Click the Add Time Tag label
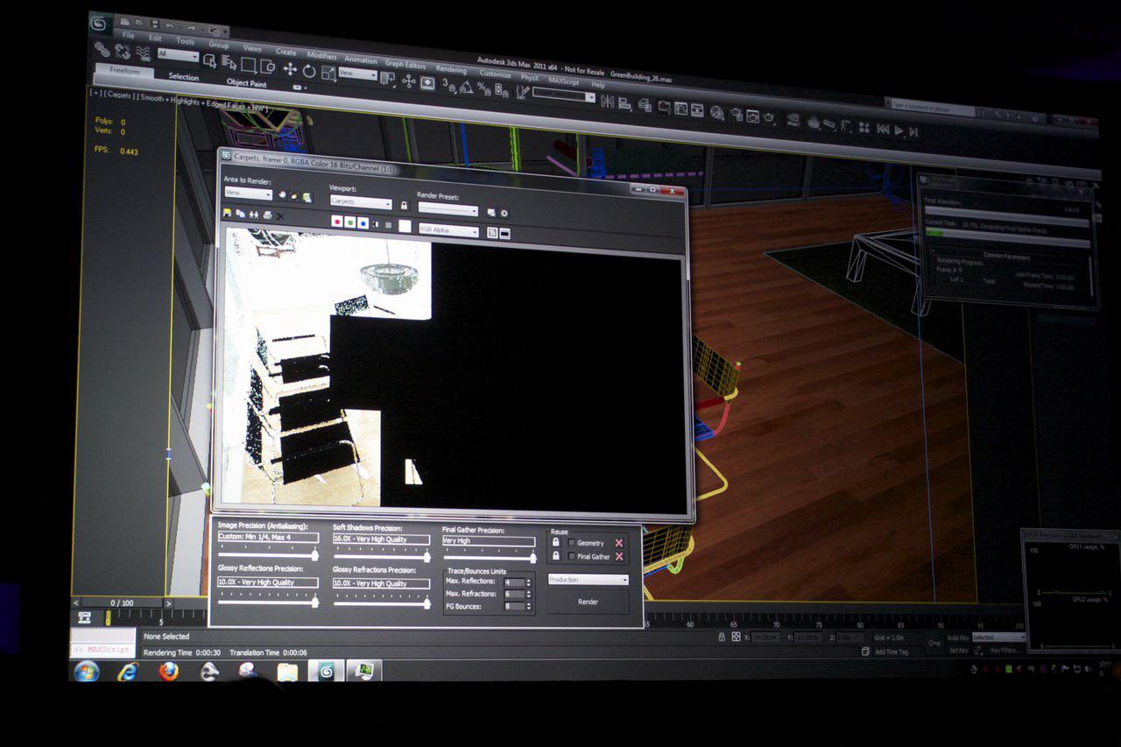 pyautogui.click(x=892, y=652)
